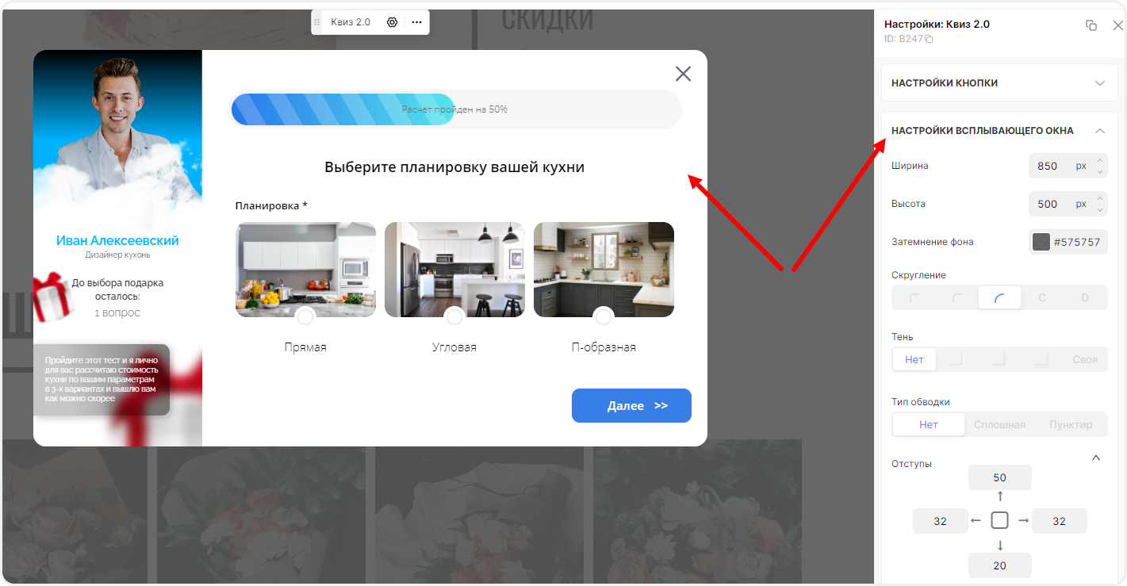Collapse the Отступы section chevron

(x=1096, y=458)
